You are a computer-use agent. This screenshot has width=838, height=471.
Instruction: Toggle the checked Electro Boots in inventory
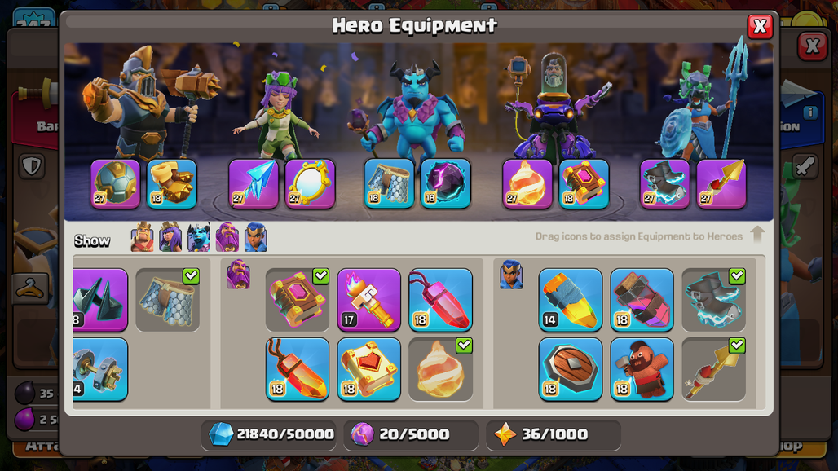click(x=713, y=300)
